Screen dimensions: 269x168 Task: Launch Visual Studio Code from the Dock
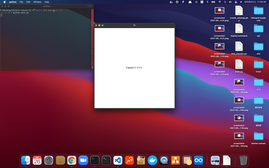(x=118, y=160)
